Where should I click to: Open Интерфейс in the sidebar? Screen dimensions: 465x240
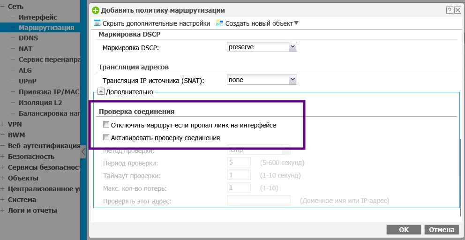pyautogui.click(x=38, y=17)
